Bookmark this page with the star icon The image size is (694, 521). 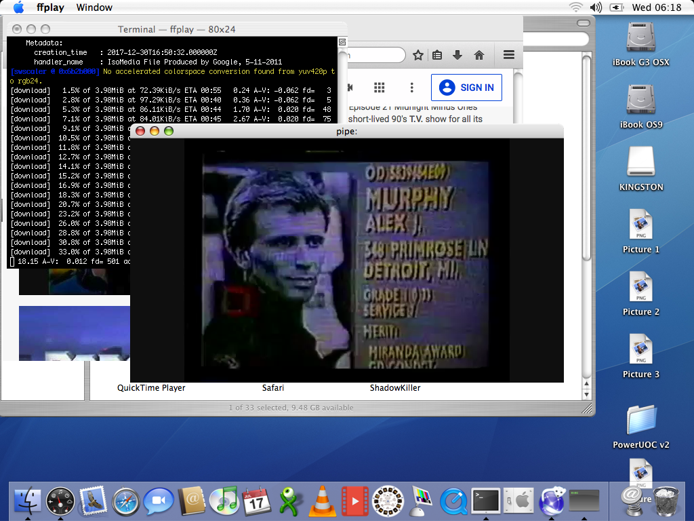[x=417, y=55]
